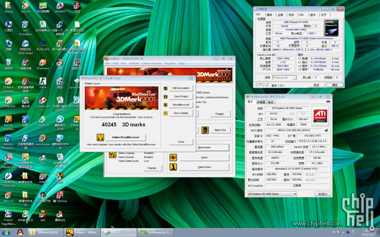Click the BIOS version field in GPU-Z

click(x=294, y=130)
